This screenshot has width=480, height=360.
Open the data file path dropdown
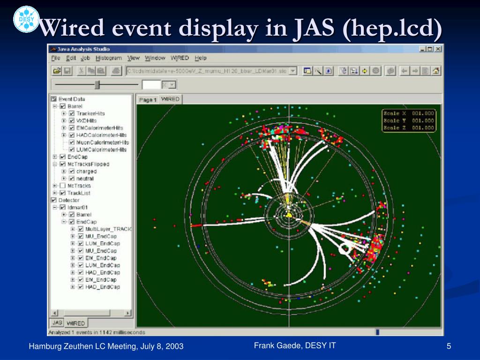[293, 71]
